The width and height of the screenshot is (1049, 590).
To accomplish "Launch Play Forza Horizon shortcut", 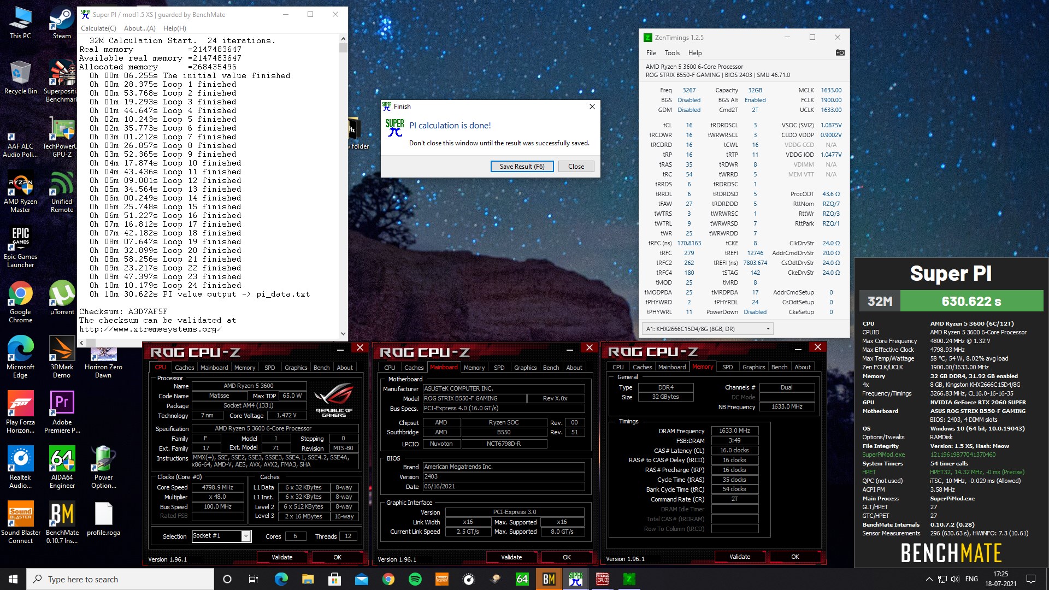I will click(20, 412).
